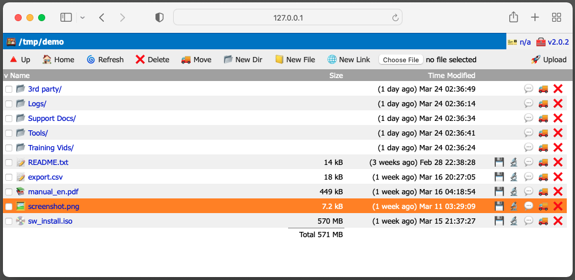Click truck move icon for README.txt
The image size is (575, 280).
pyautogui.click(x=543, y=162)
